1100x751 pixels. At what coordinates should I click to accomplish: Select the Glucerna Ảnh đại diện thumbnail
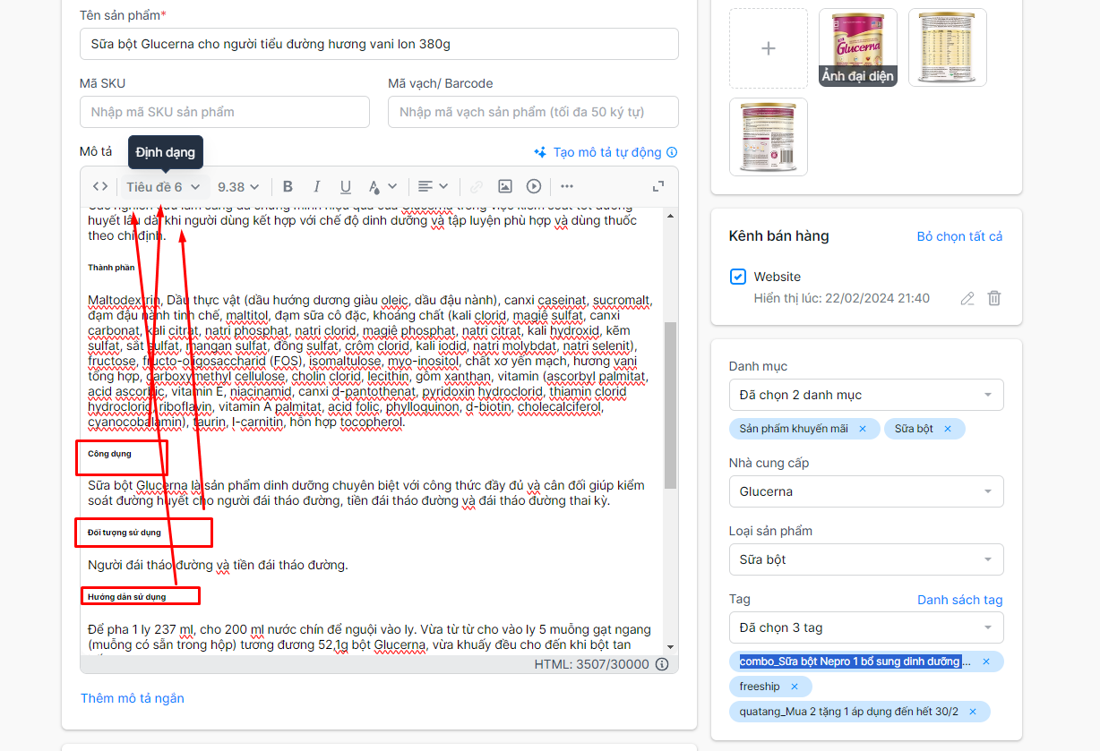pyautogui.click(x=858, y=47)
